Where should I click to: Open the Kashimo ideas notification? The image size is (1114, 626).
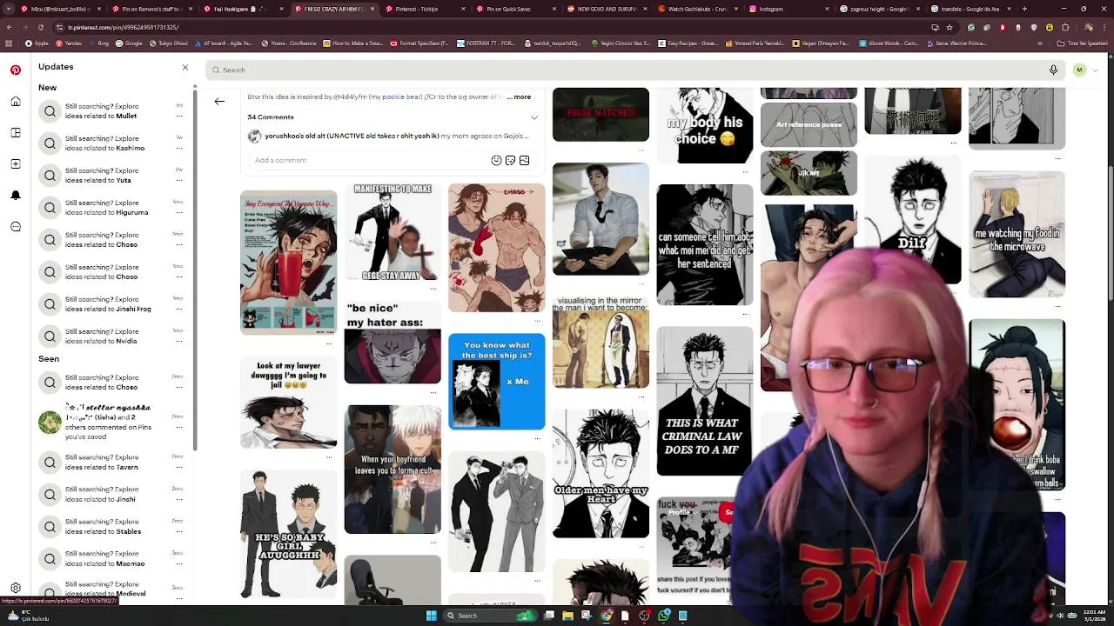coord(111,143)
